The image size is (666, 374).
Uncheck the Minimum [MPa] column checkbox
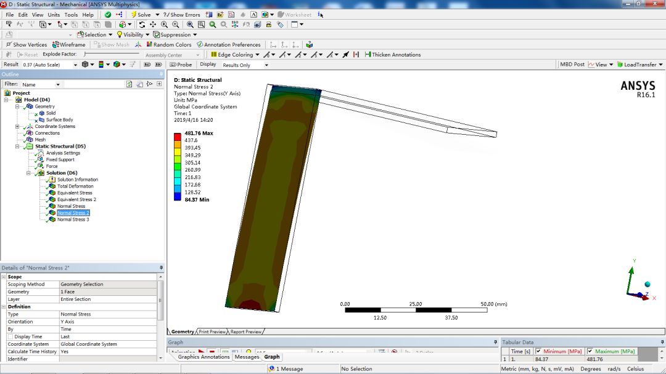538,351
